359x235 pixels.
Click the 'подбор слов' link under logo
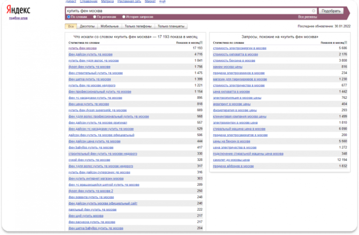click(x=18, y=19)
